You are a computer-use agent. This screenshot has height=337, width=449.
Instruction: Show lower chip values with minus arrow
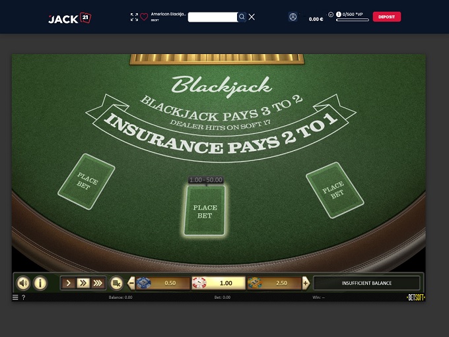(131, 283)
